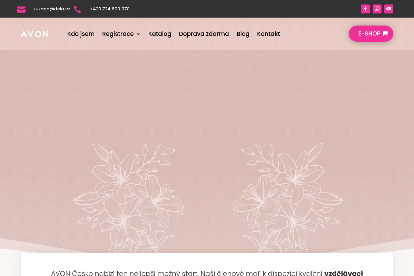
Task: Select the Registrace menu item
Action: tap(118, 34)
